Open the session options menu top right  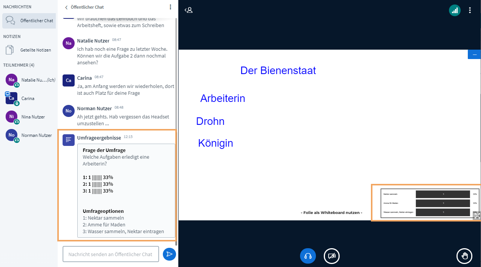470,10
